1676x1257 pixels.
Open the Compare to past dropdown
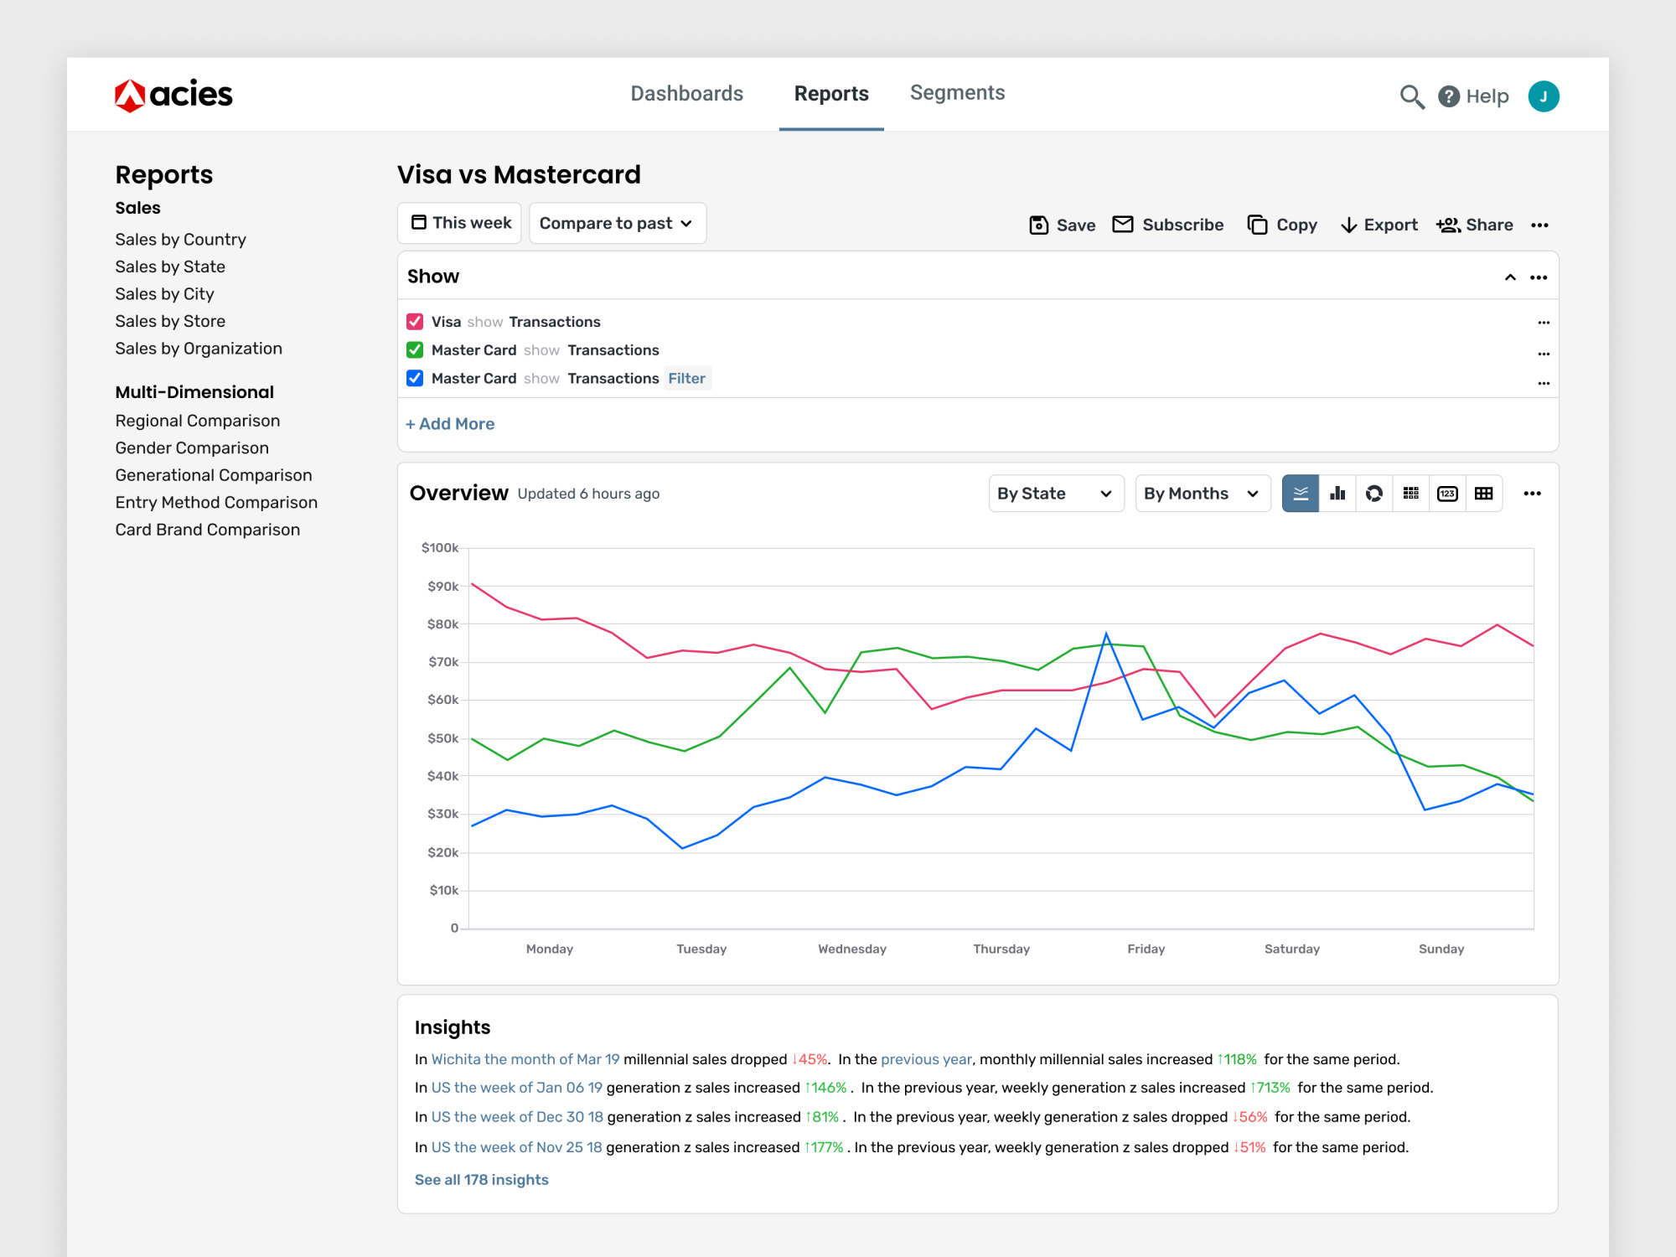(x=618, y=223)
